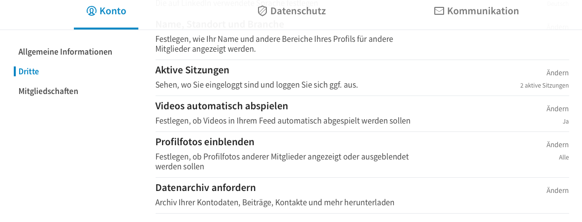Click the Konto person icon
Screen dimensions: 582x222
click(91, 11)
